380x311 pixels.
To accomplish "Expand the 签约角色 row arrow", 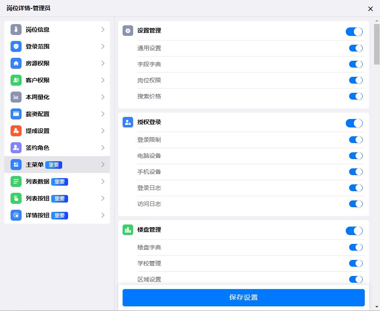I will 103,148.
